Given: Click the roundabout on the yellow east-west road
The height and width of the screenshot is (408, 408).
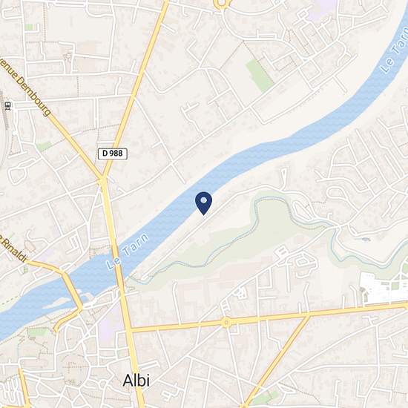Looking at the screenshot, I should [x=227, y=322].
